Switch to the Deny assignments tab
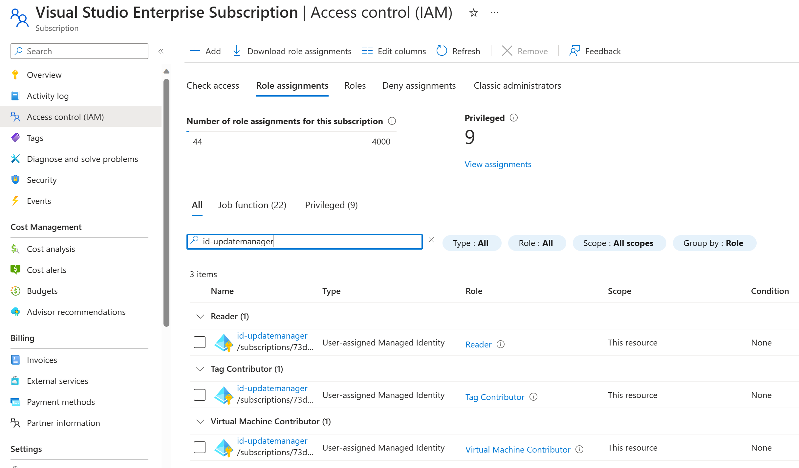 coord(419,86)
